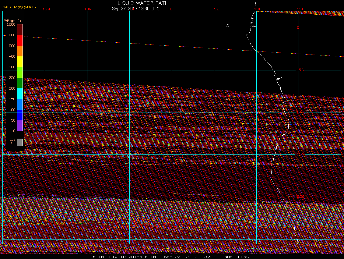344x259 pixels.
Task: Click the legend value 200
Action: [12, 88]
